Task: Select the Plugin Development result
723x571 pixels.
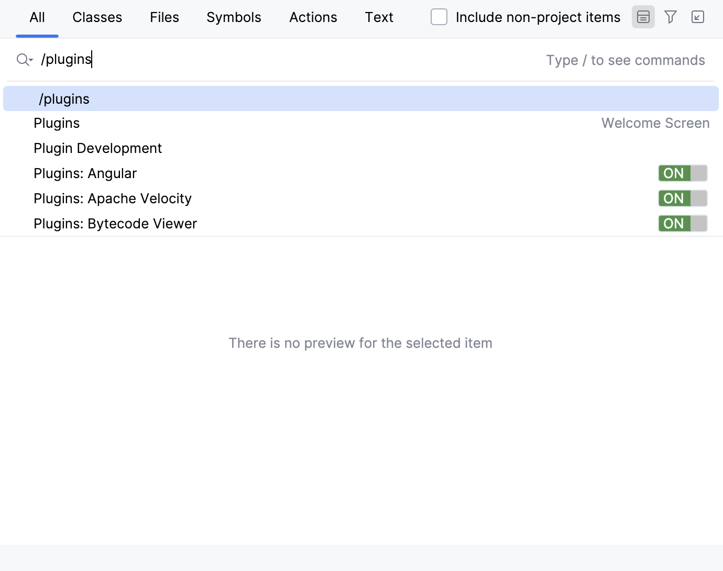Action: pos(361,148)
